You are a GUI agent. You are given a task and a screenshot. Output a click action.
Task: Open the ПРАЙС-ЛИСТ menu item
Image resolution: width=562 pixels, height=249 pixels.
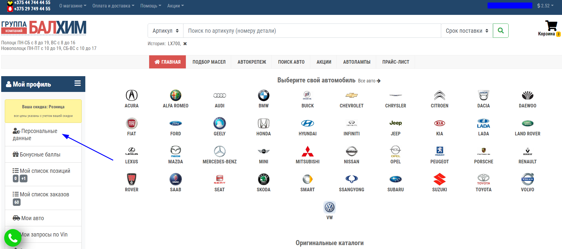point(396,62)
